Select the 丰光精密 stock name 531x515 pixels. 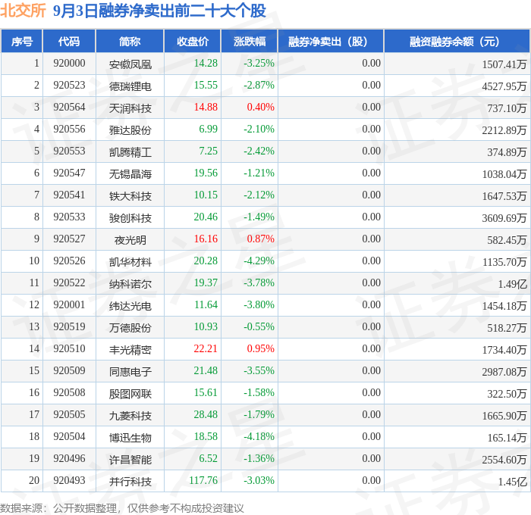[130, 350]
